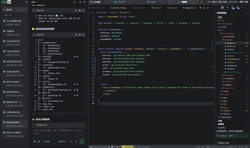Click the common breadcrumb segment

point(113,12)
